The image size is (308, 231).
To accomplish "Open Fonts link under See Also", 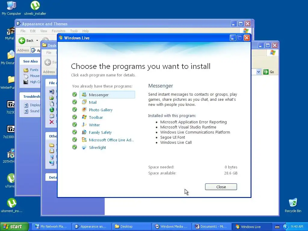I will pyautogui.click(x=34, y=70).
